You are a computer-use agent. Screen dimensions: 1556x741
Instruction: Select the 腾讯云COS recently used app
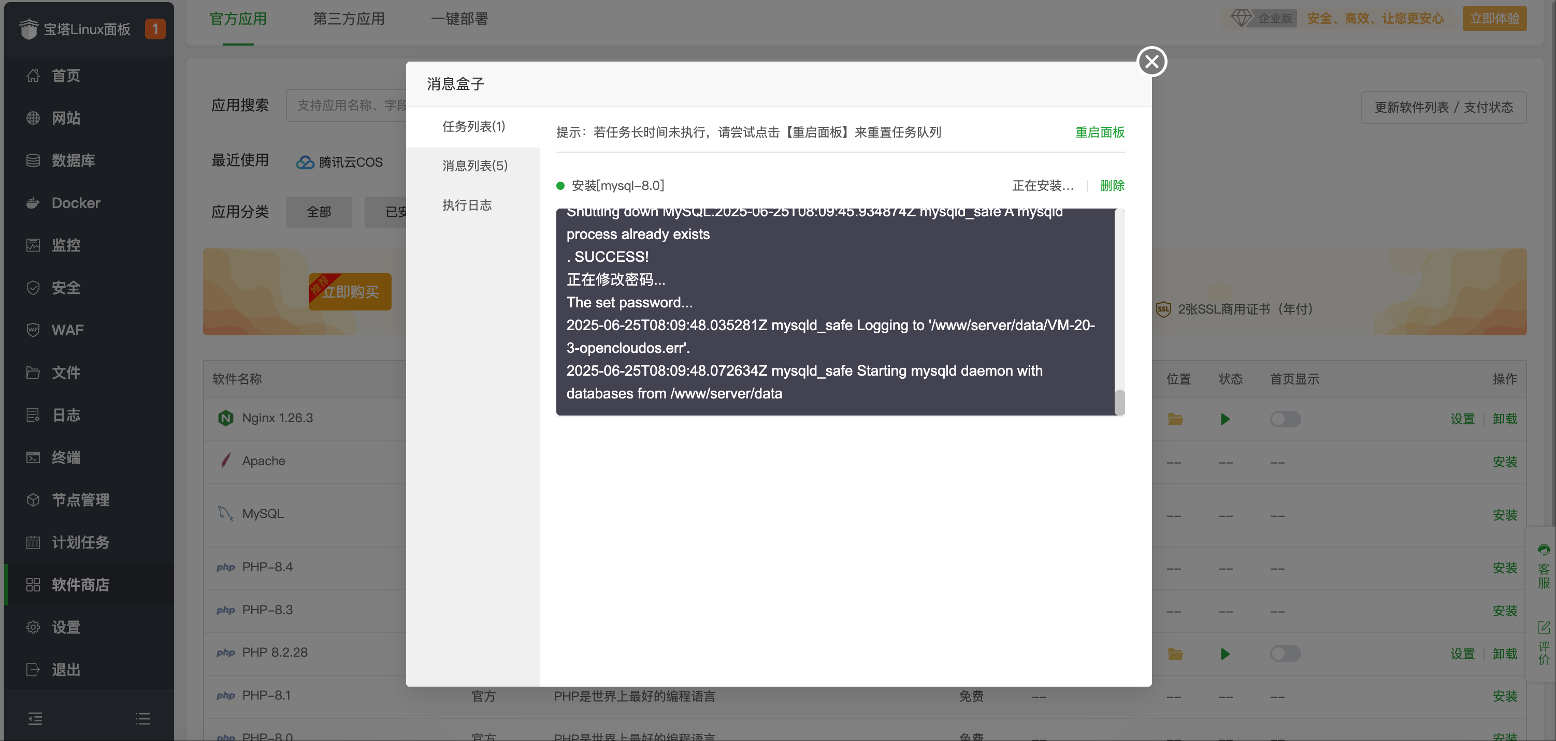[x=340, y=162]
